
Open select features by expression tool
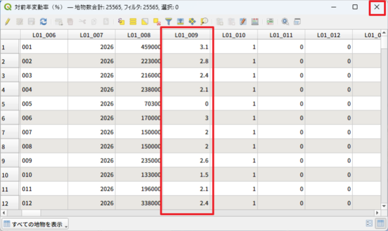click(x=121, y=22)
